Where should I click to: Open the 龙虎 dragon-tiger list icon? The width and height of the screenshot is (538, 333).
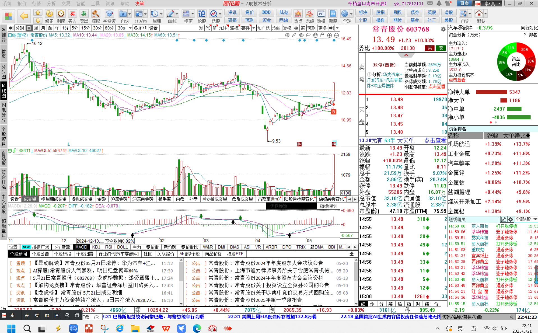click(x=310, y=16)
